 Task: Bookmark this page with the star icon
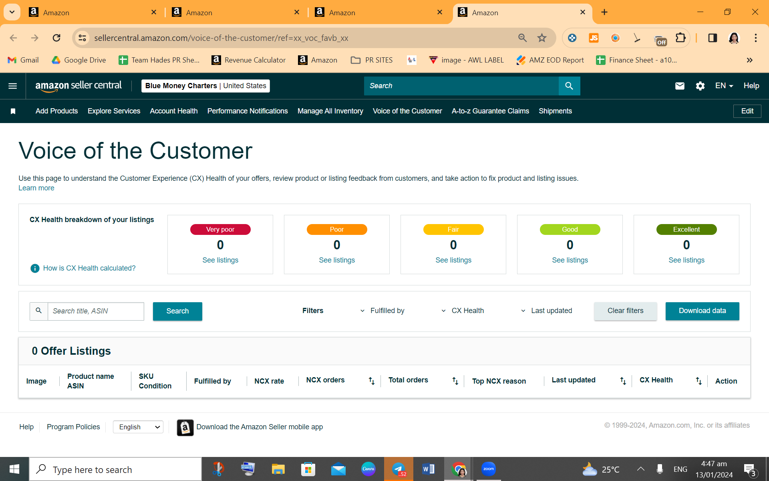click(x=542, y=38)
